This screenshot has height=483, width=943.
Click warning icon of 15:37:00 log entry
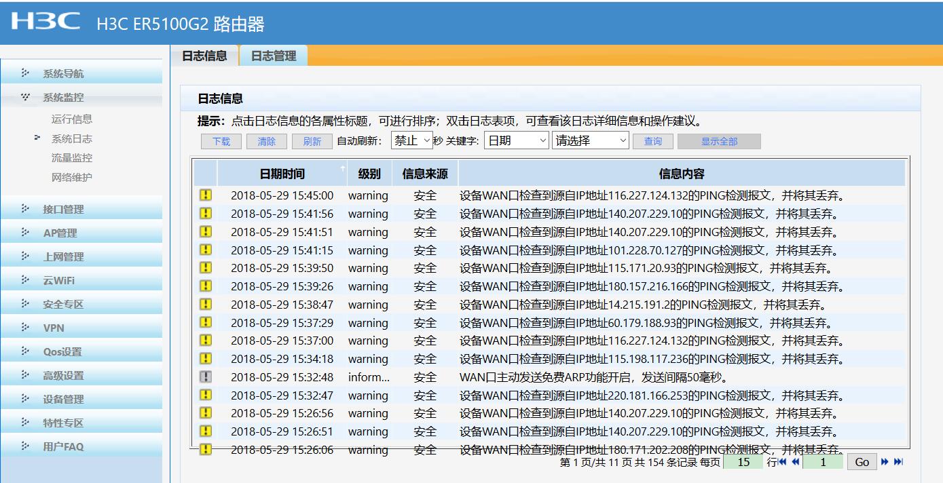coord(206,341)
